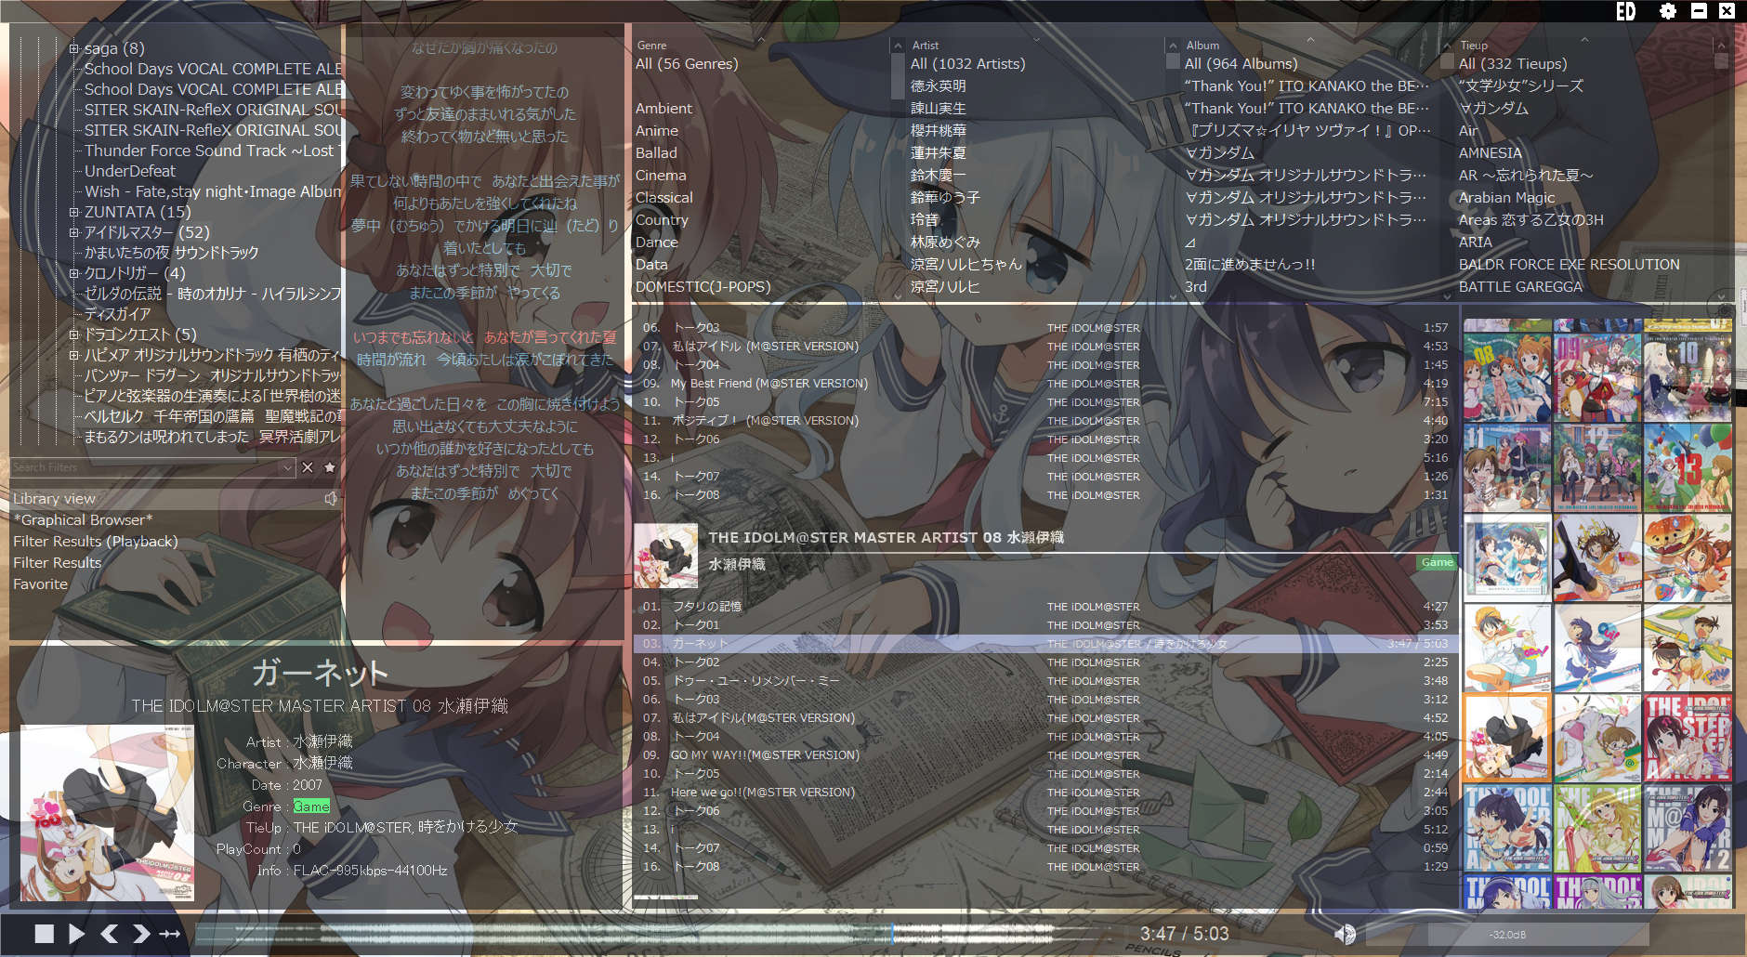This screenshot has width=1747, height=957.
Task: Click speaker icon on Library view row
Action: click(331, 499)
